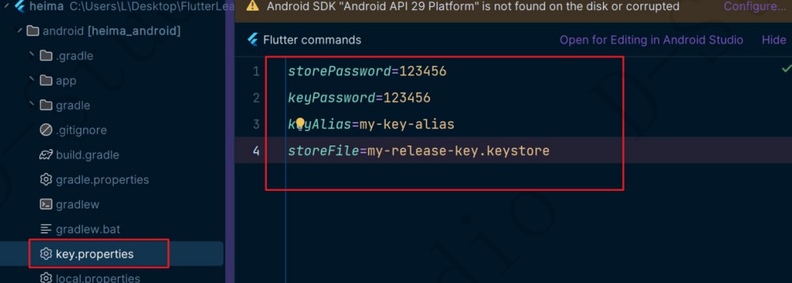Click the gradlew terminal file icon
Image resolution: width=792 pixels, height=283 pixels.
[x=46, y=205]
